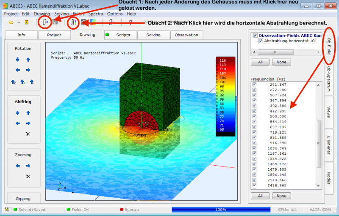The height and width of the screenshot is (216, 339).
Task: Switch to the Info tab
Action: click(x=21, y=35)
